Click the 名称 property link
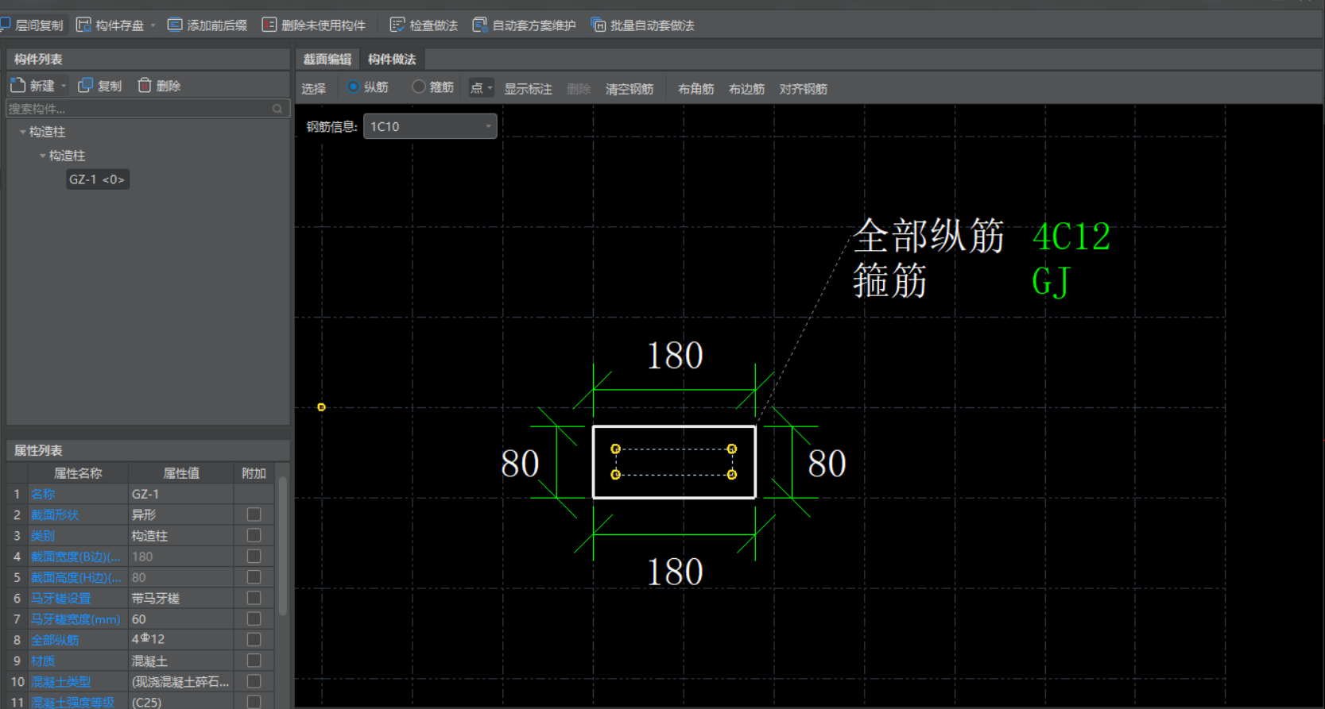Screen dimensions: 1325x709 click(x=43, y=494)
